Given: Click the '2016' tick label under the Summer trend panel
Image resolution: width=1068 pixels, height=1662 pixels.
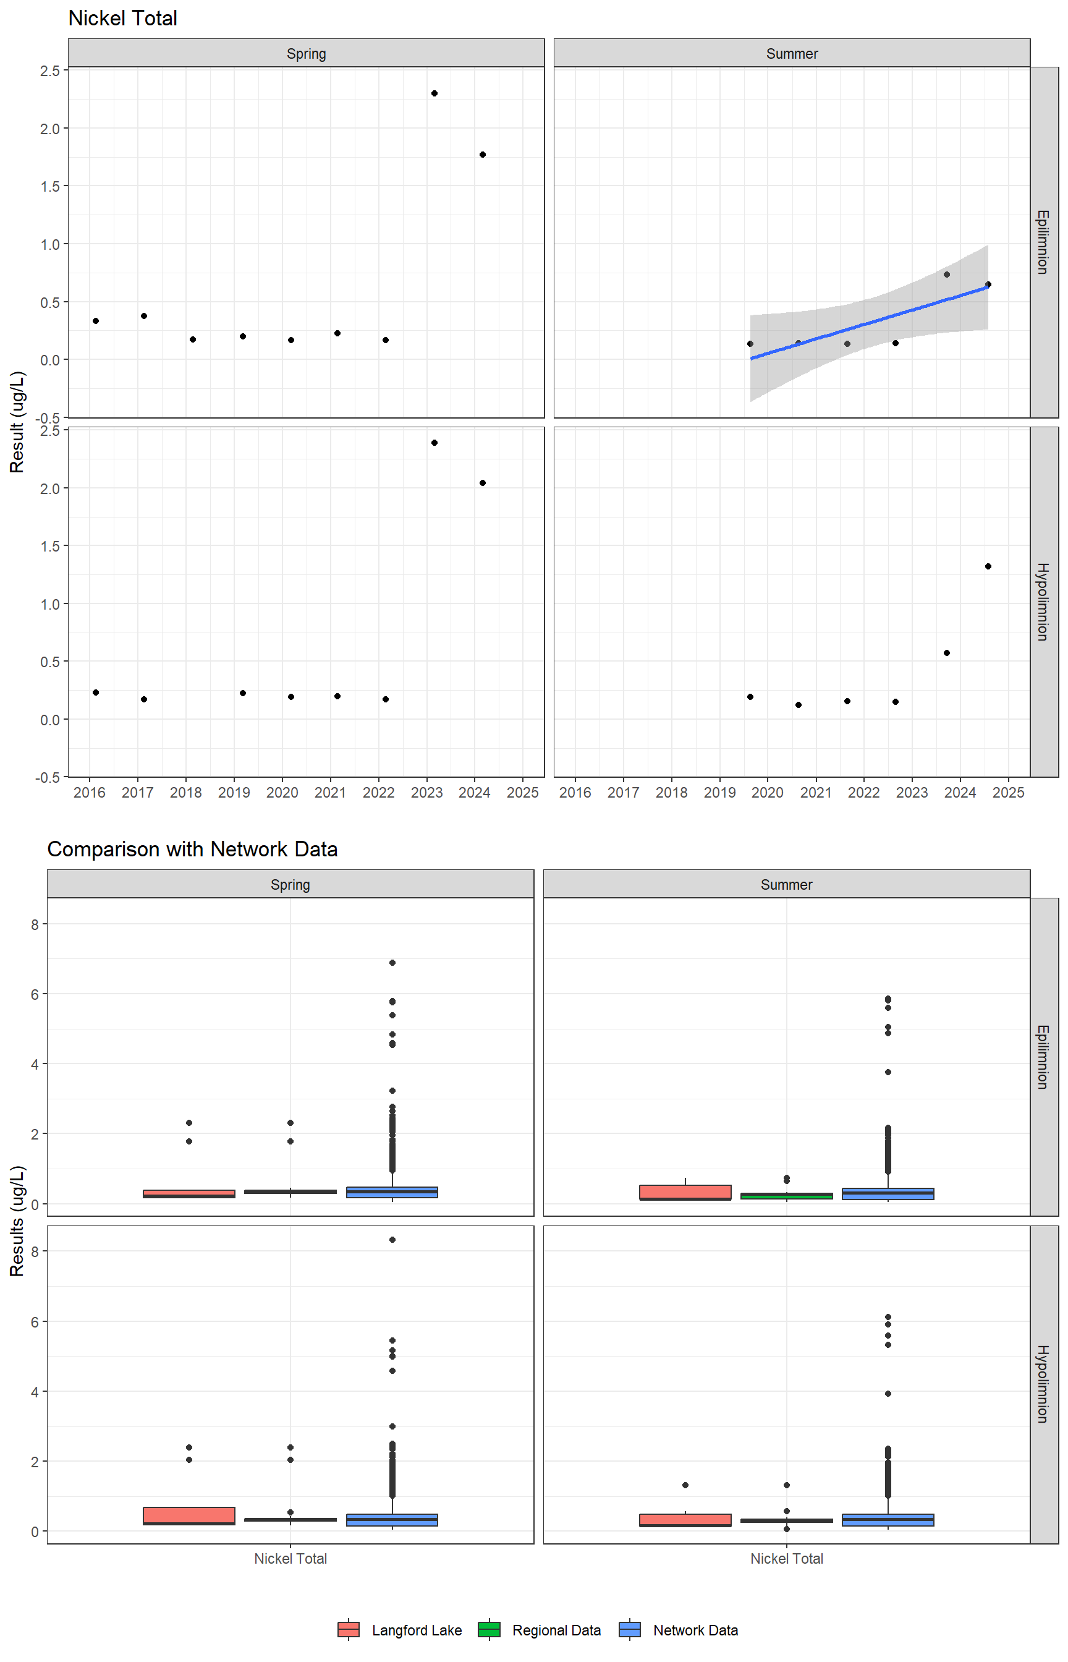Looking at the screenshot, I should 575,792.
